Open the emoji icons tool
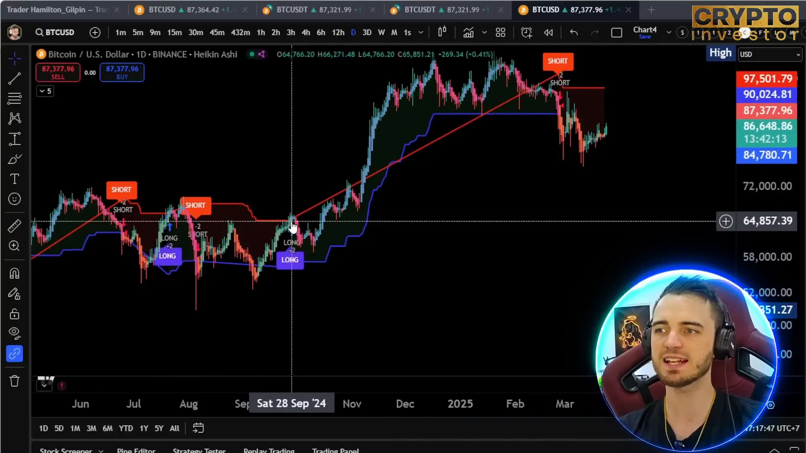 click(15, 199)
